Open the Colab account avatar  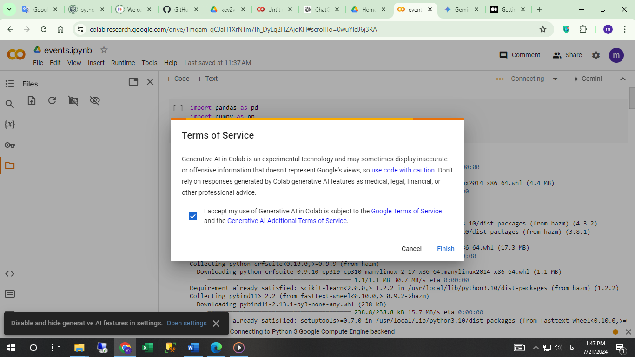(616, 55)
